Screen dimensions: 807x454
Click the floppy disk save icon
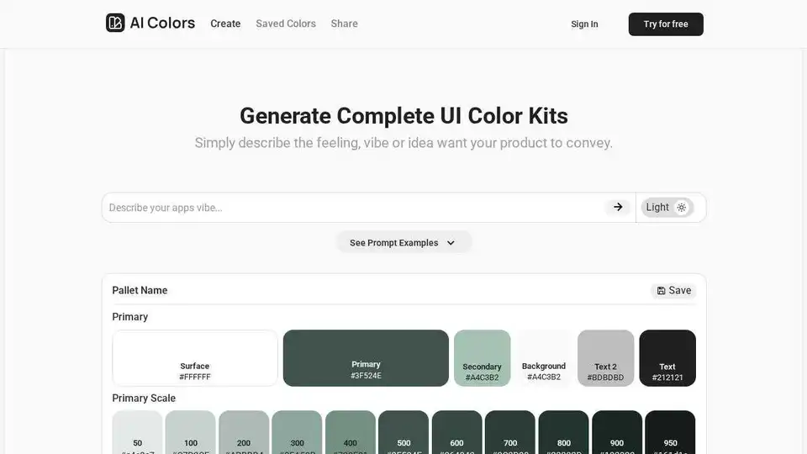pos(661,291)
